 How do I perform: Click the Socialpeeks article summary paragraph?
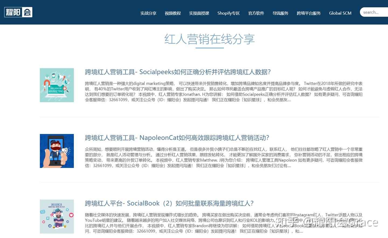(x=224, y=92)
